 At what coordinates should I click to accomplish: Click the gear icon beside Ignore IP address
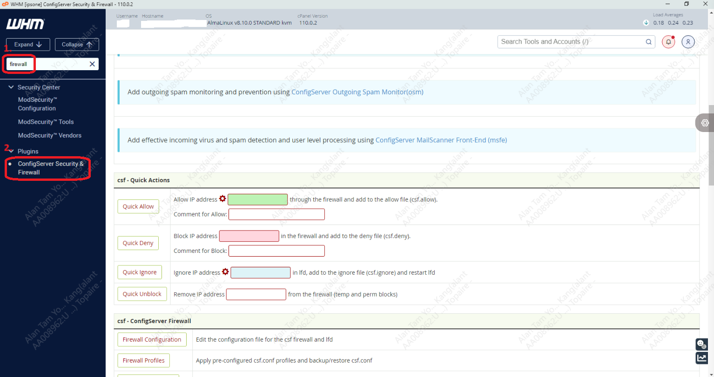225,272
